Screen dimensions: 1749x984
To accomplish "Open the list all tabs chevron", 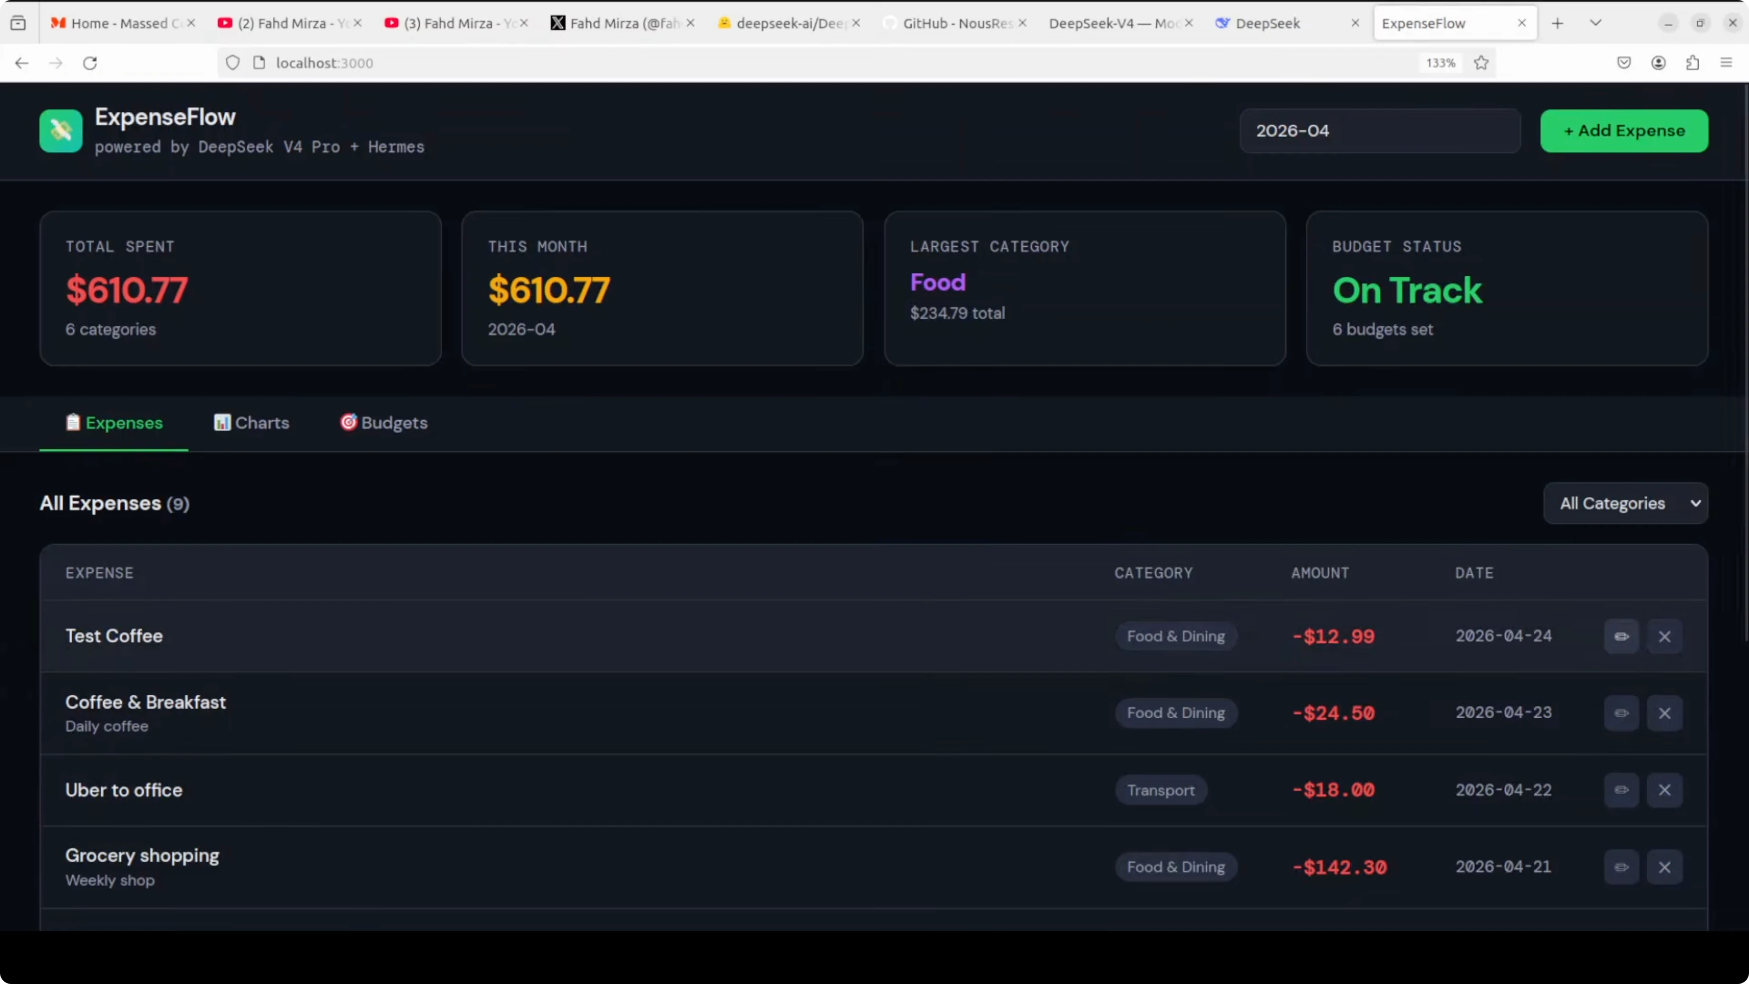I will pos(1595,23).
